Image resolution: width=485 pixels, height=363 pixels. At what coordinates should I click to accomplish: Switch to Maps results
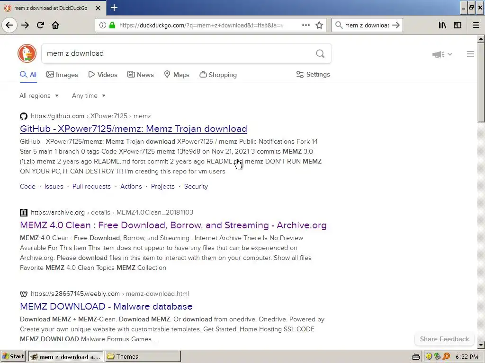tap(177, 75)
